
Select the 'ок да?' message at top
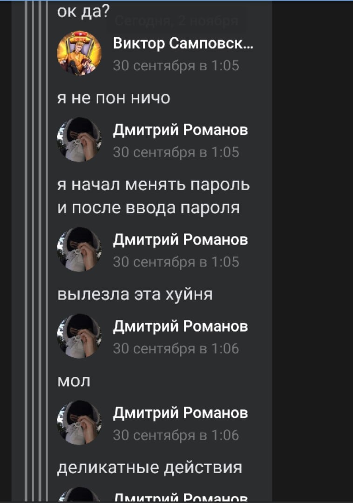[83, 12]
